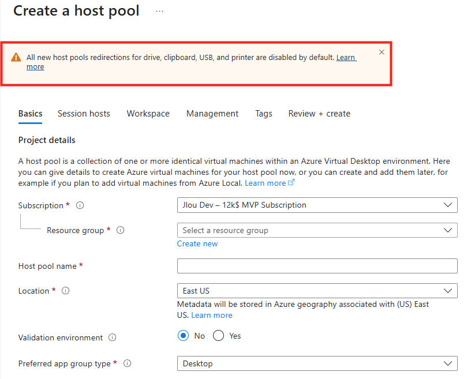Click the orange warning triangle icon
Screen dimensions: 475x379
pyautogui.click(x=16, y=58)
